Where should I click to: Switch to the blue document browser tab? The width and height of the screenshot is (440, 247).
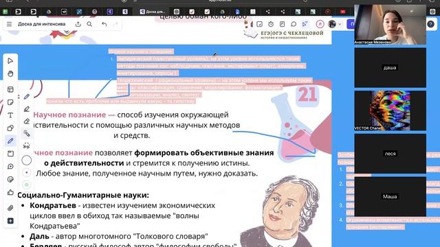coord(237,12)
